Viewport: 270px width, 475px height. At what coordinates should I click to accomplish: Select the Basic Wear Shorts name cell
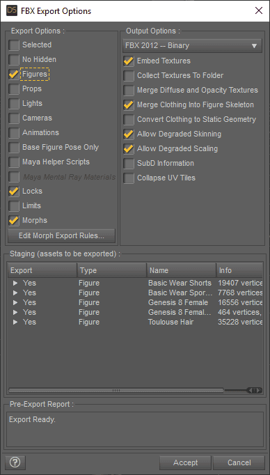tap(180, 283)
